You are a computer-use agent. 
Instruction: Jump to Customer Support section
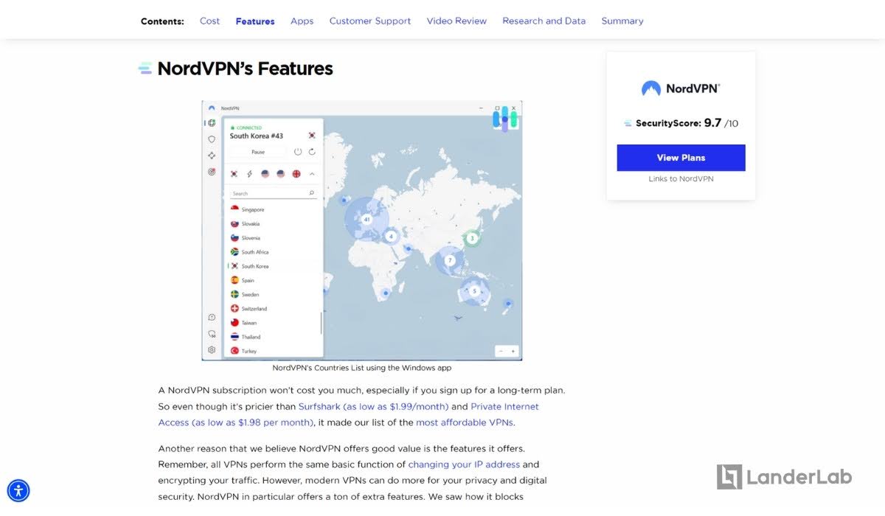coord(370,21)
